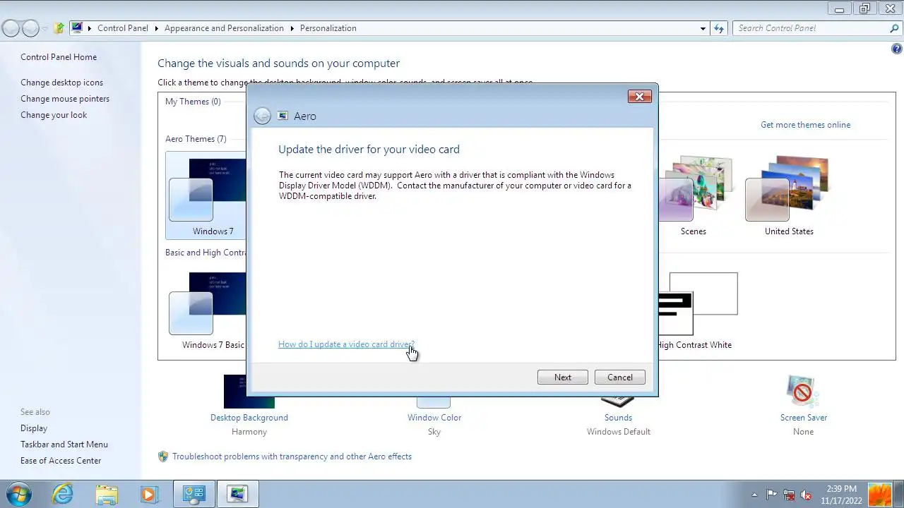Screen dimensions: 904x508
Task: Open address bar history dropdown
Action: click(x=703, y=28)
